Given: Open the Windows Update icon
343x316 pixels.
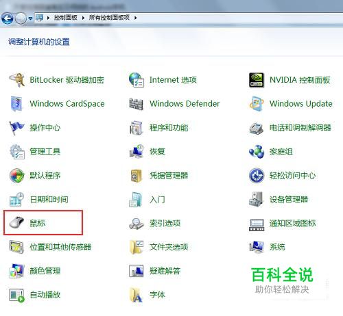Looking at the screenshot, I should pyautogui.click(x=257, y=104).
